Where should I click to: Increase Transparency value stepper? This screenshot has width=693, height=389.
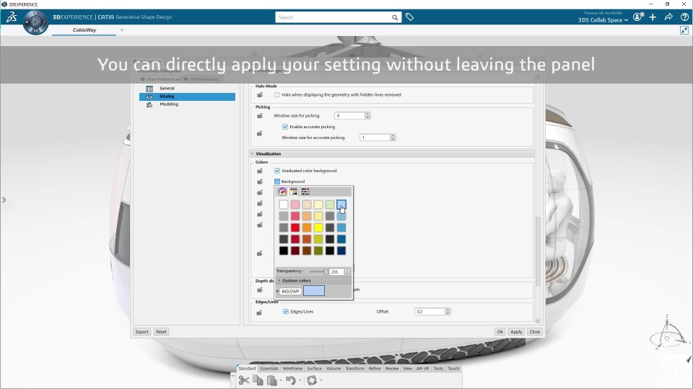tap(347, 270)
